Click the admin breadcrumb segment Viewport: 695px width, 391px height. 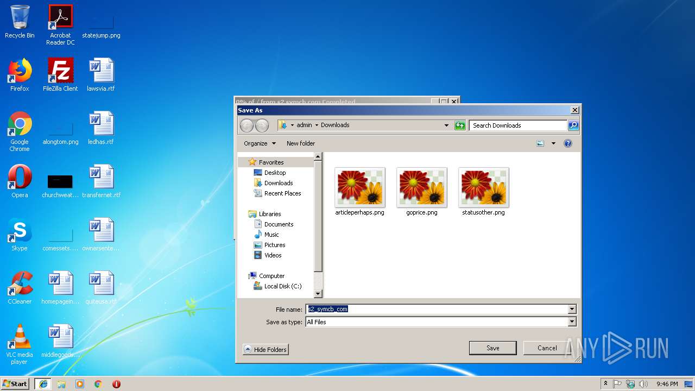point(304,125)
